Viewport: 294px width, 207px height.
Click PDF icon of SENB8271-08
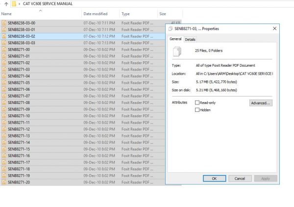coord(4,103)
